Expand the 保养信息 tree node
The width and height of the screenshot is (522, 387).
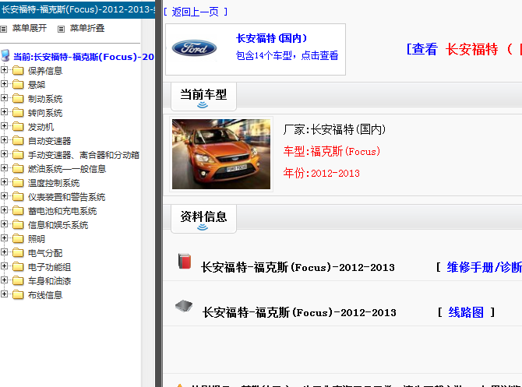(x=4, y=70)
